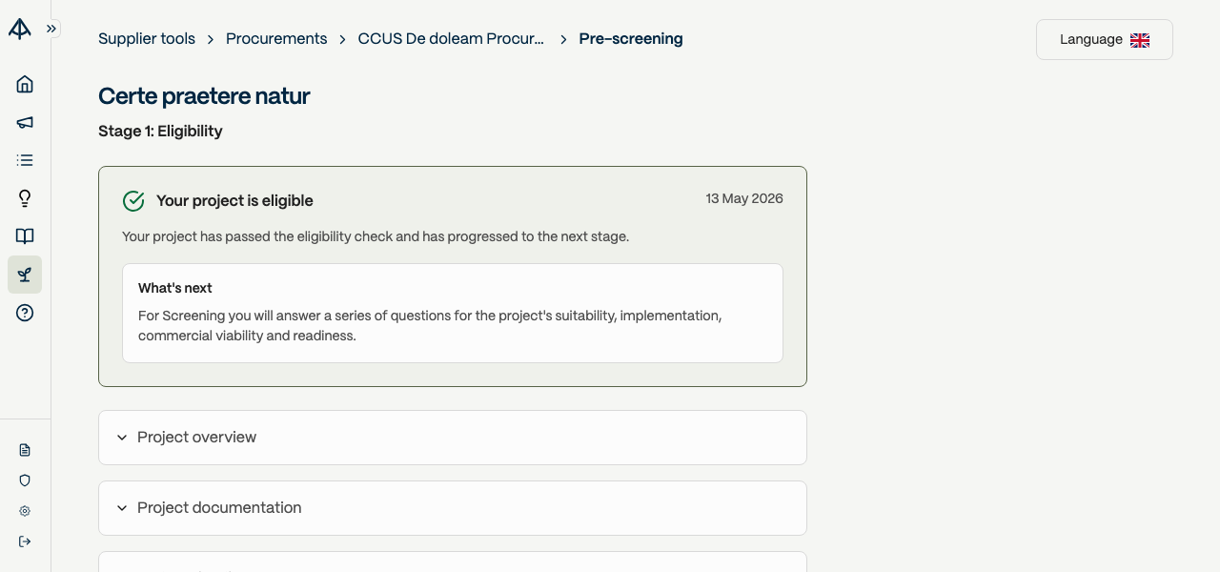Select the sprout supplier tools icon
The height and width of the screenshot is (572, 1220).
click(x=25, y=275)
